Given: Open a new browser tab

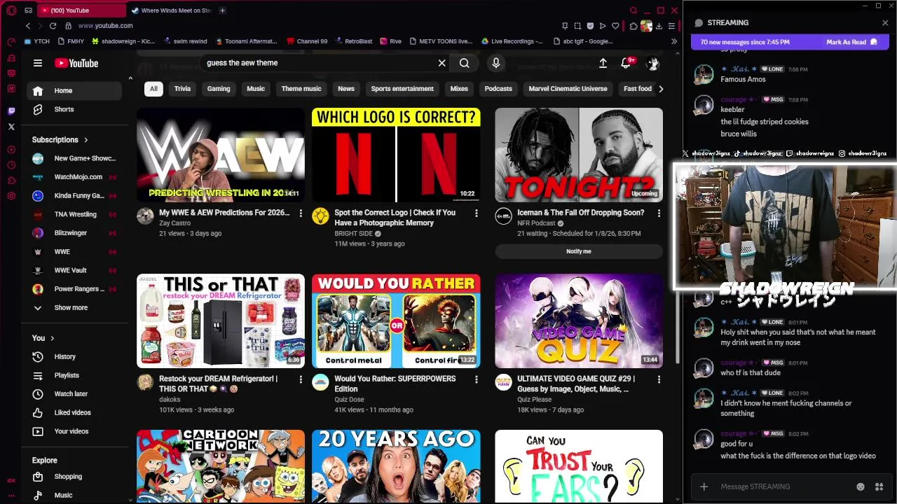Looking at the screenshot, I should tap(222, 10).
